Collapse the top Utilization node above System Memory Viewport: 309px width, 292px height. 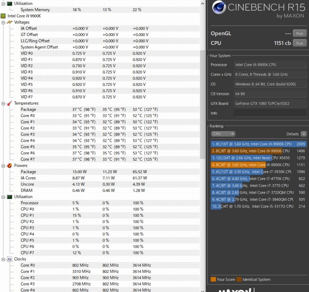(3, 4)
